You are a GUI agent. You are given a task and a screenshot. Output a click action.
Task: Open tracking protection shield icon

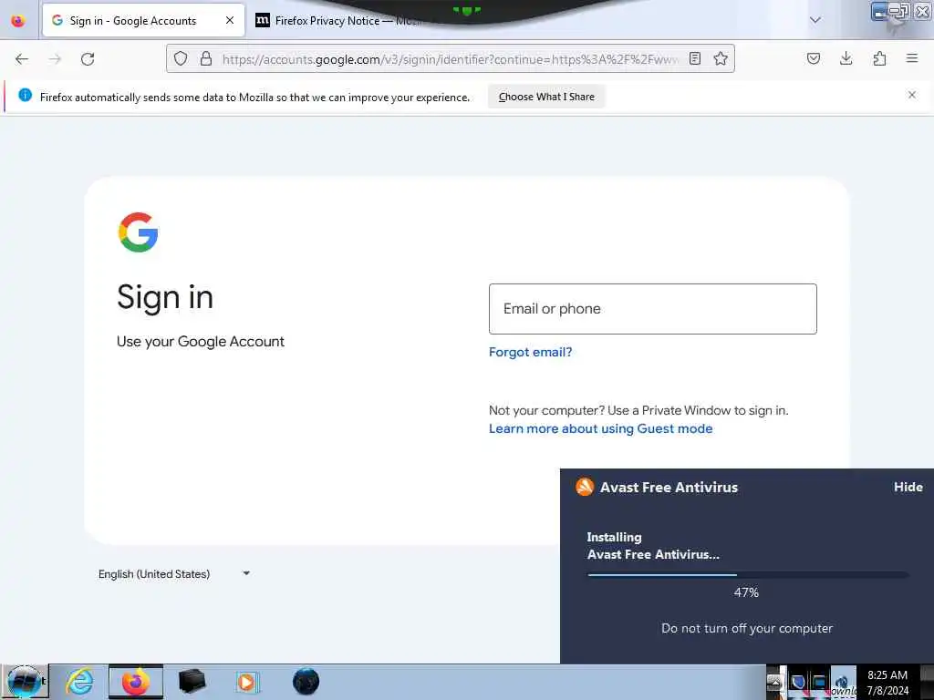[181, 58]
